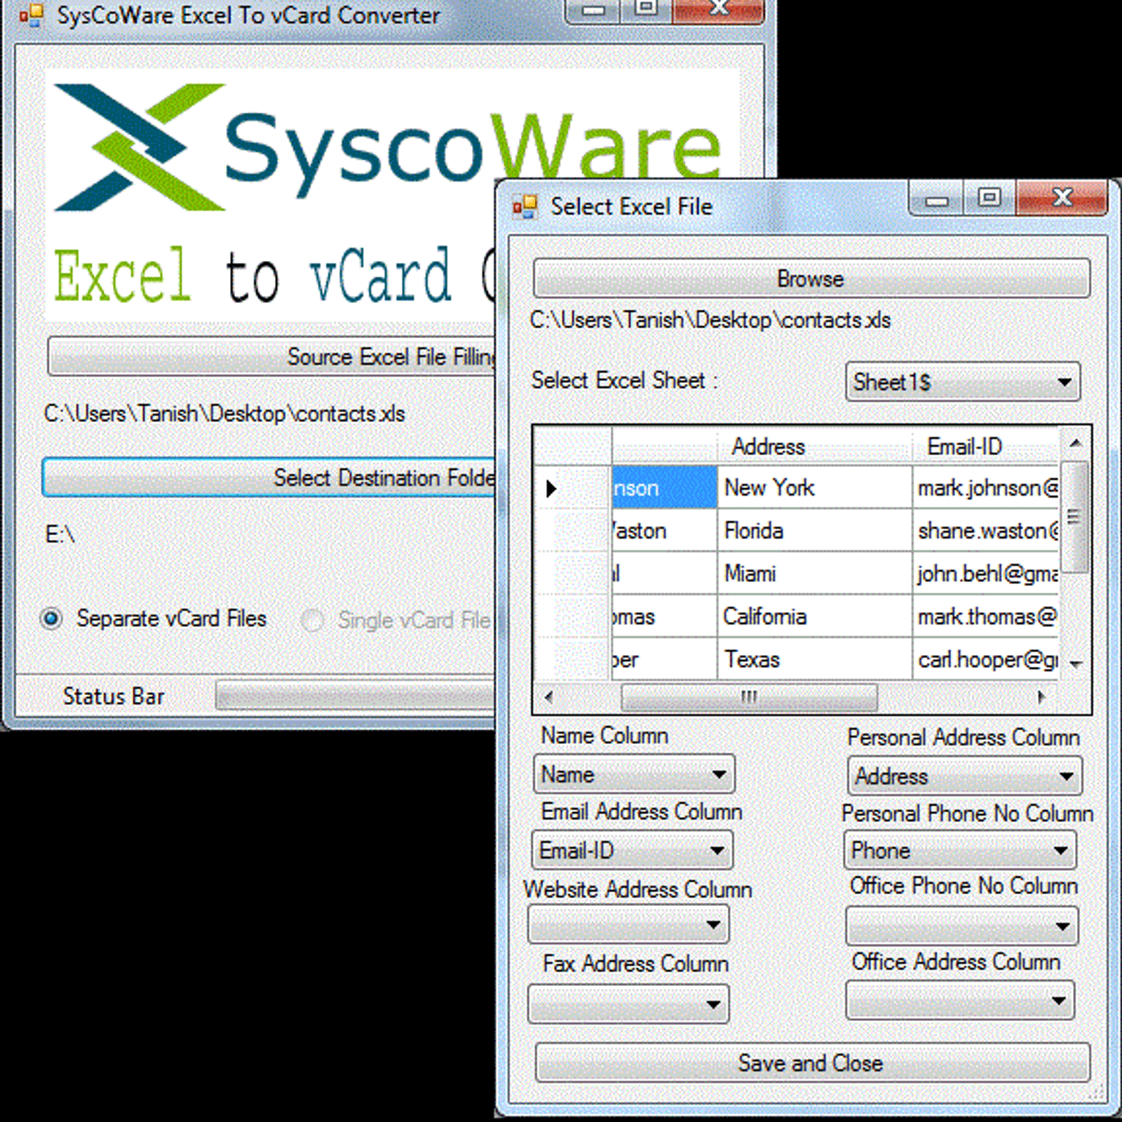1122x1122 pixels.
Task: Open the Office Address Column dropdown
Action: (960, 1000)
